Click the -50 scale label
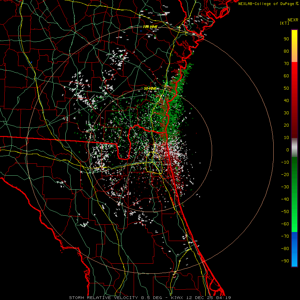The width and height of the screenshot is (300, 300). coord(285,212)
